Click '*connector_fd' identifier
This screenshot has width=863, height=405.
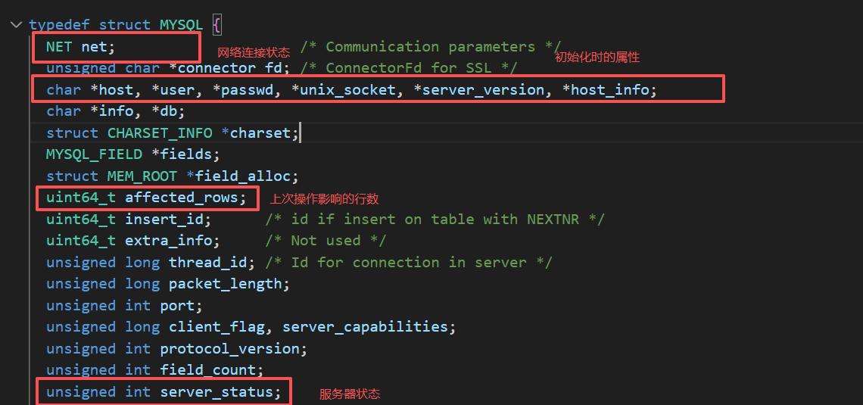[225, 68]
